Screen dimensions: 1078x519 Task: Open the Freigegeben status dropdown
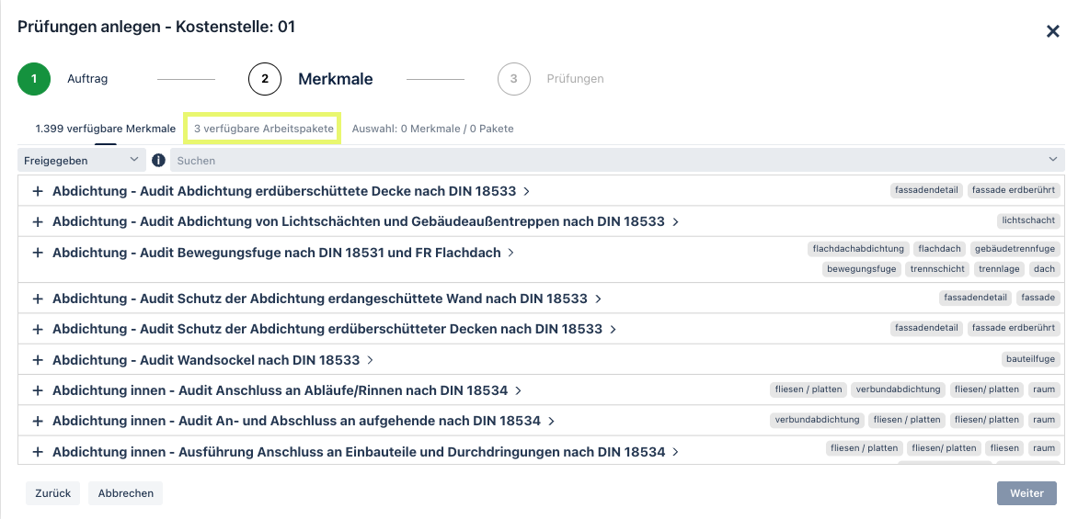[x=81, y=161]
